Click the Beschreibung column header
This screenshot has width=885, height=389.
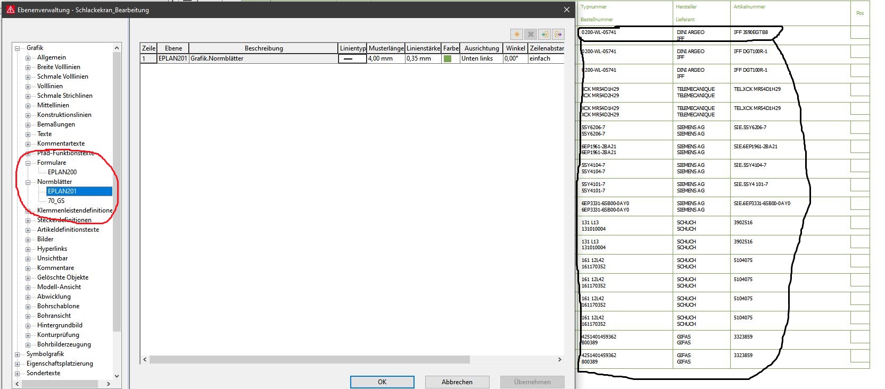click(263, 48)
